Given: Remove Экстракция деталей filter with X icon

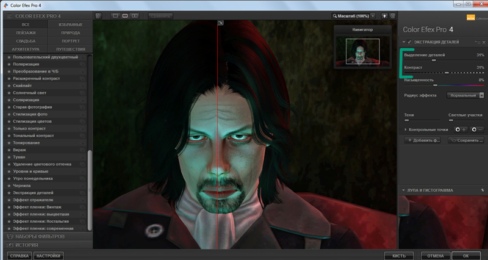Looking at the screenshot, I should coord(484,42).
